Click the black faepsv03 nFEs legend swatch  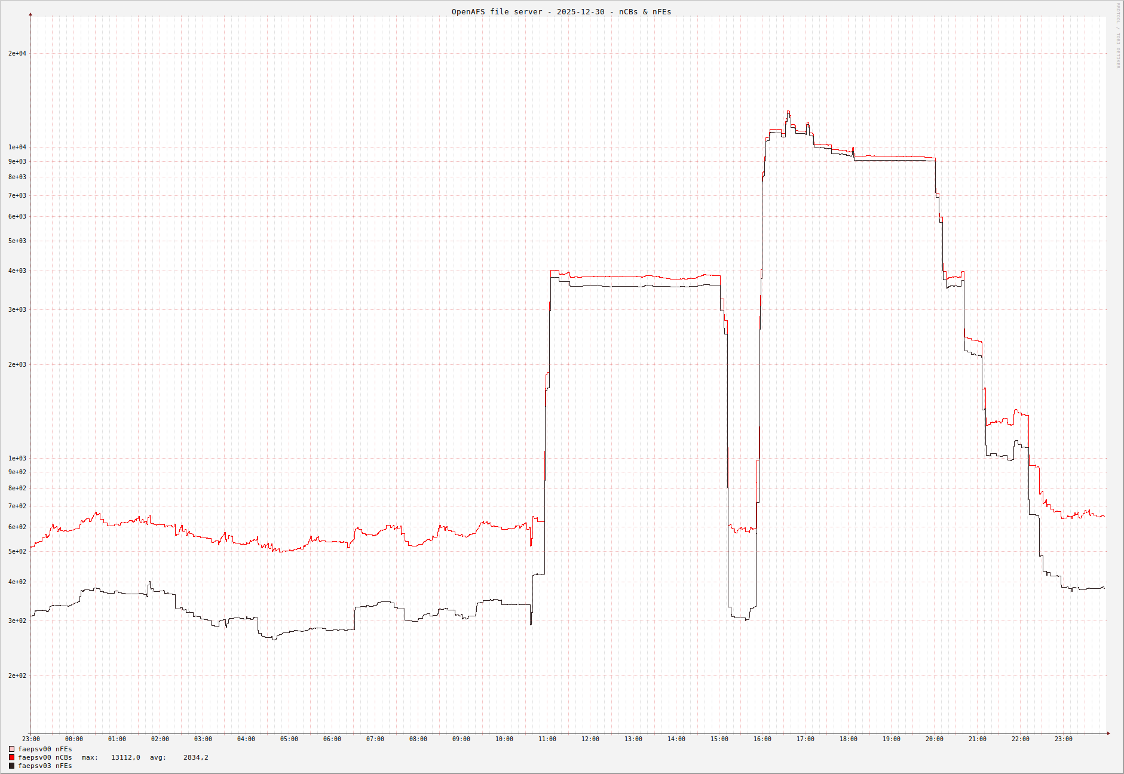coord(11,766)
